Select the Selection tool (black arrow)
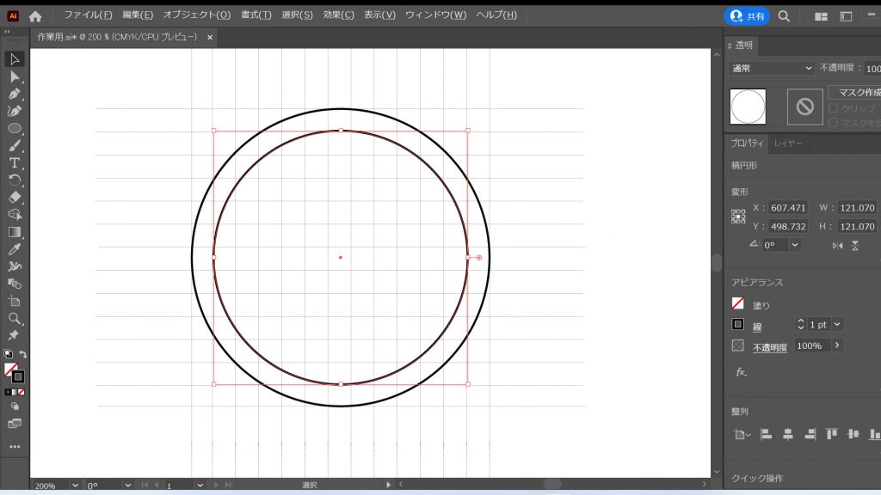 click(15, 59)
